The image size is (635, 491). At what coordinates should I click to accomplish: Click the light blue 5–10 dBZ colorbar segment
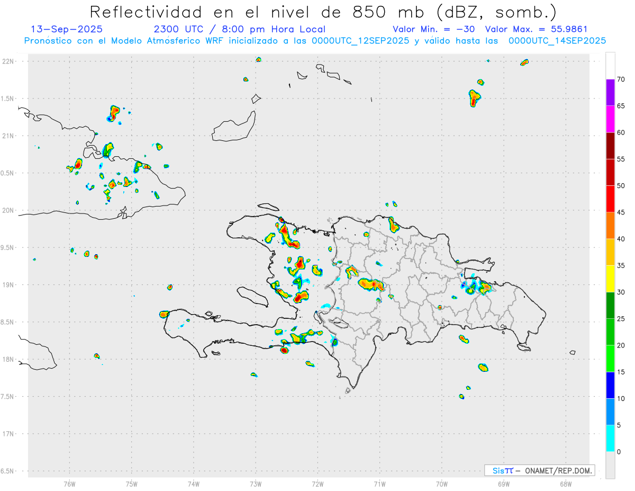click(x=610, y=412)
